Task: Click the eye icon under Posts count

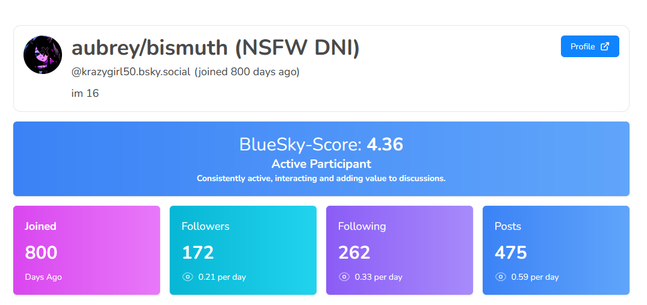Action: pyautogui.click(x=500, y=277)
